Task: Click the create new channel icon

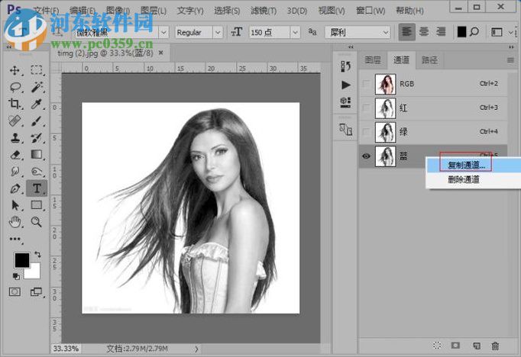Action: (475, 346)
